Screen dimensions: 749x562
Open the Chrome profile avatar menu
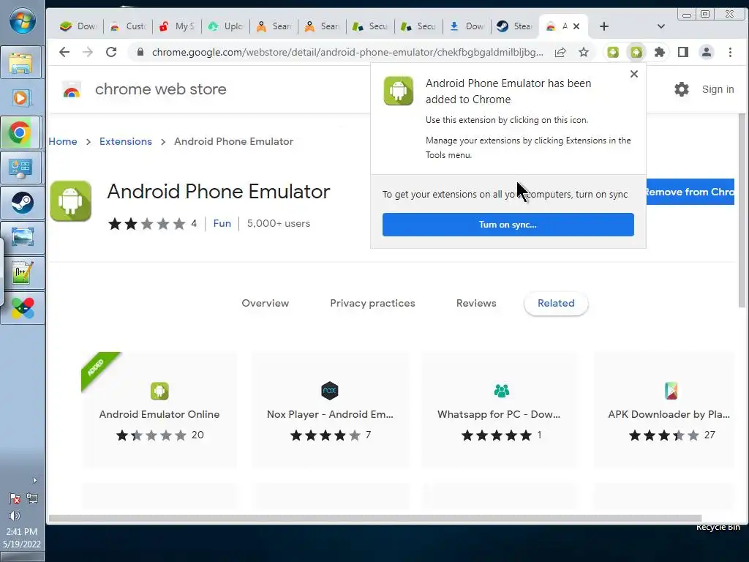point(707,52)
